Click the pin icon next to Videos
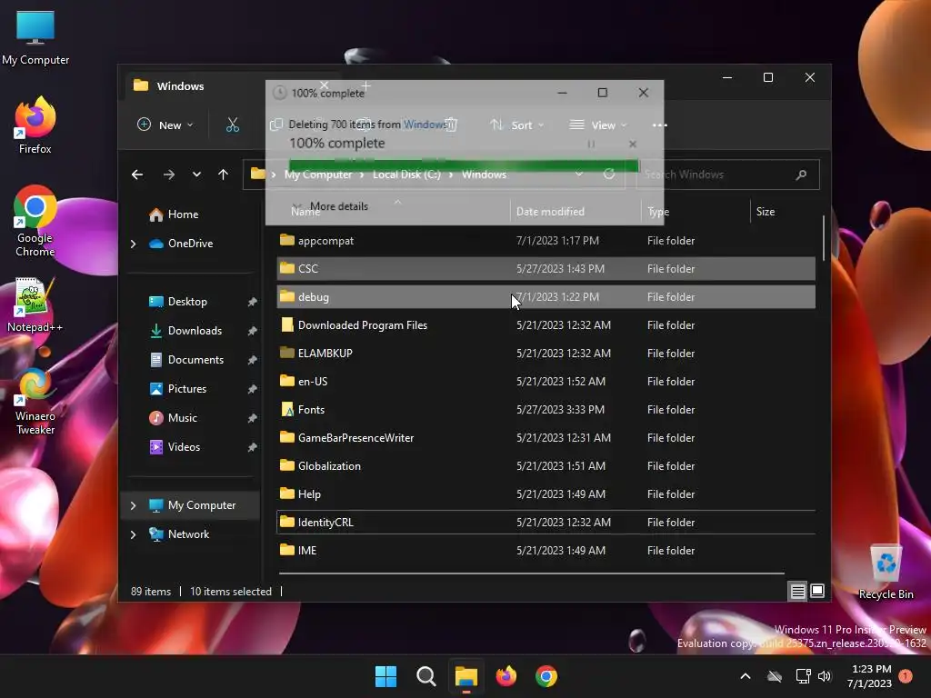 (253, 447)
